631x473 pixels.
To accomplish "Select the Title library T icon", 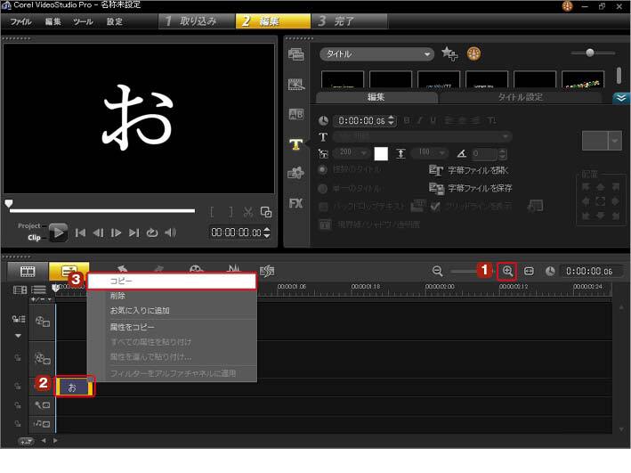I will pos(296,143).
